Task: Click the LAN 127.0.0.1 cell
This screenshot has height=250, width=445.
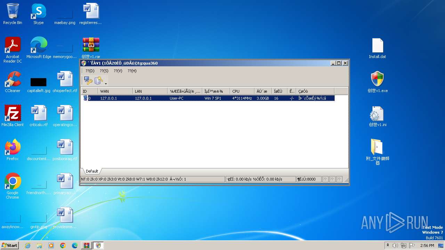Action: point(143,98)
